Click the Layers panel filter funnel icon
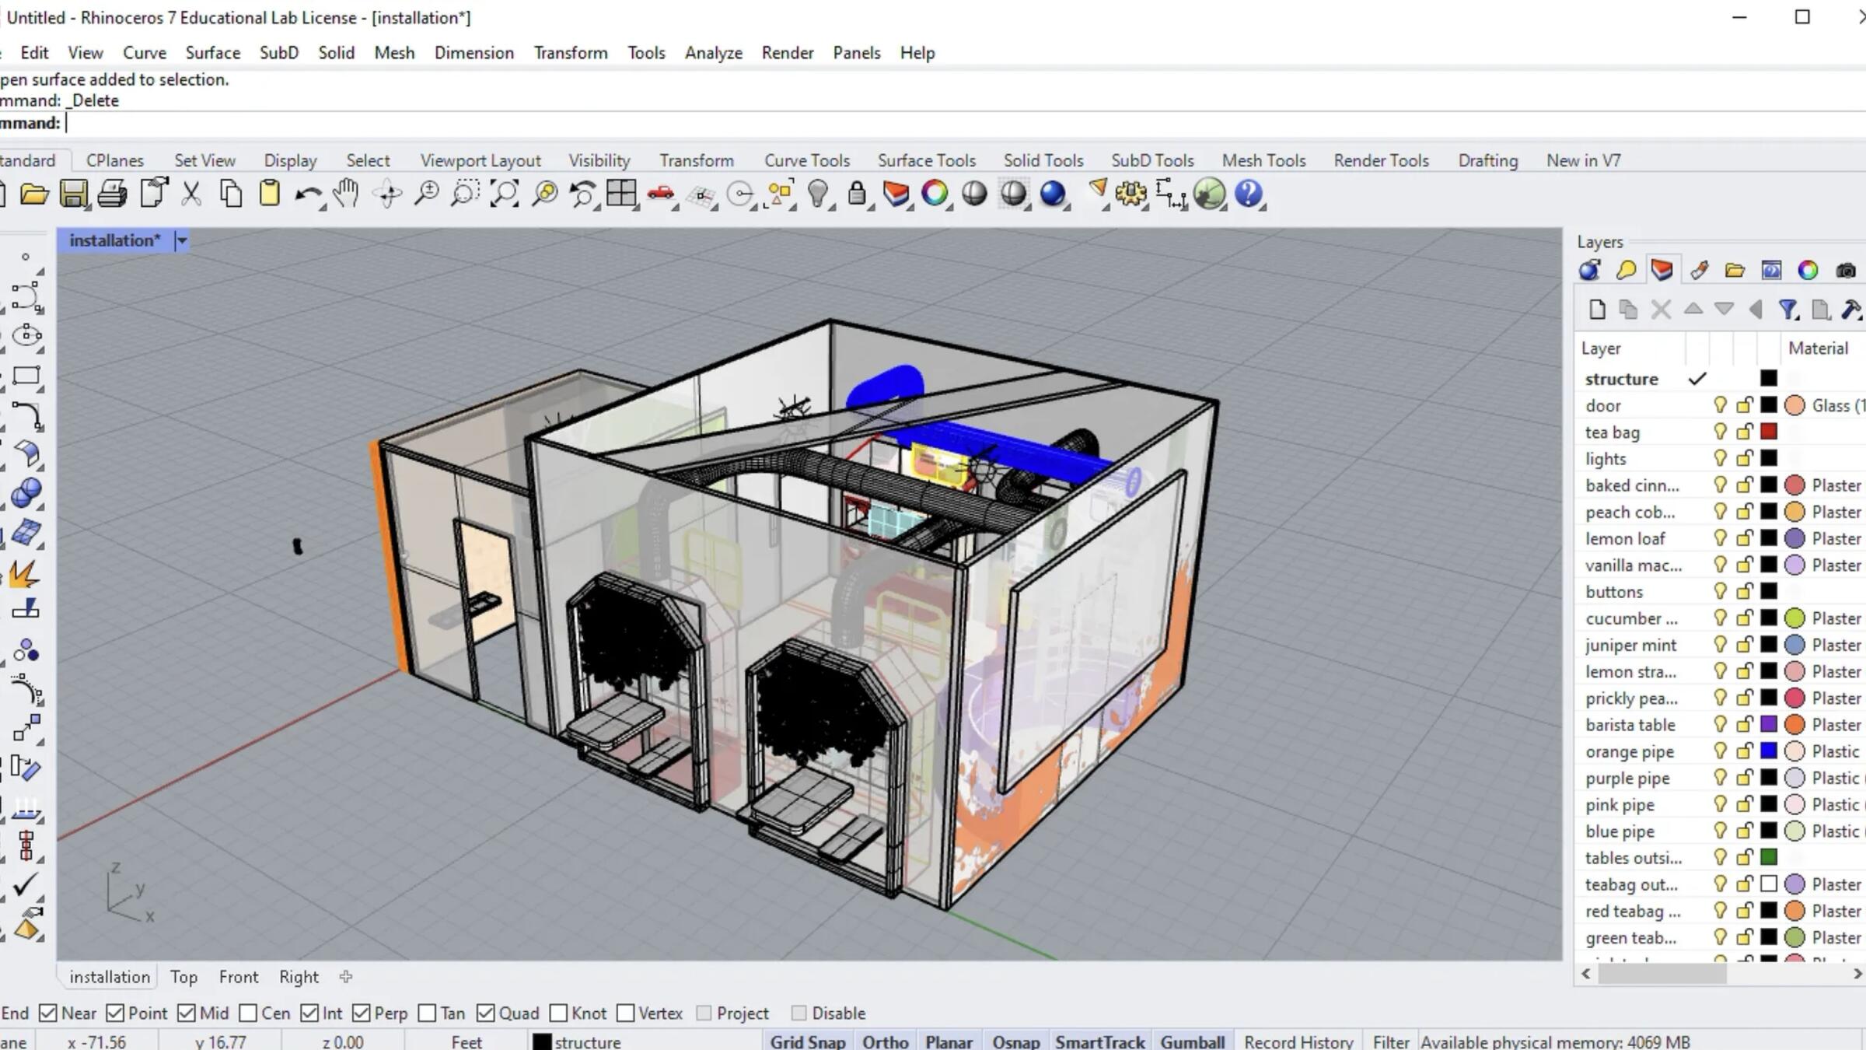The height and width of the screenshot is (1050, 1866). pos(1788,310)
